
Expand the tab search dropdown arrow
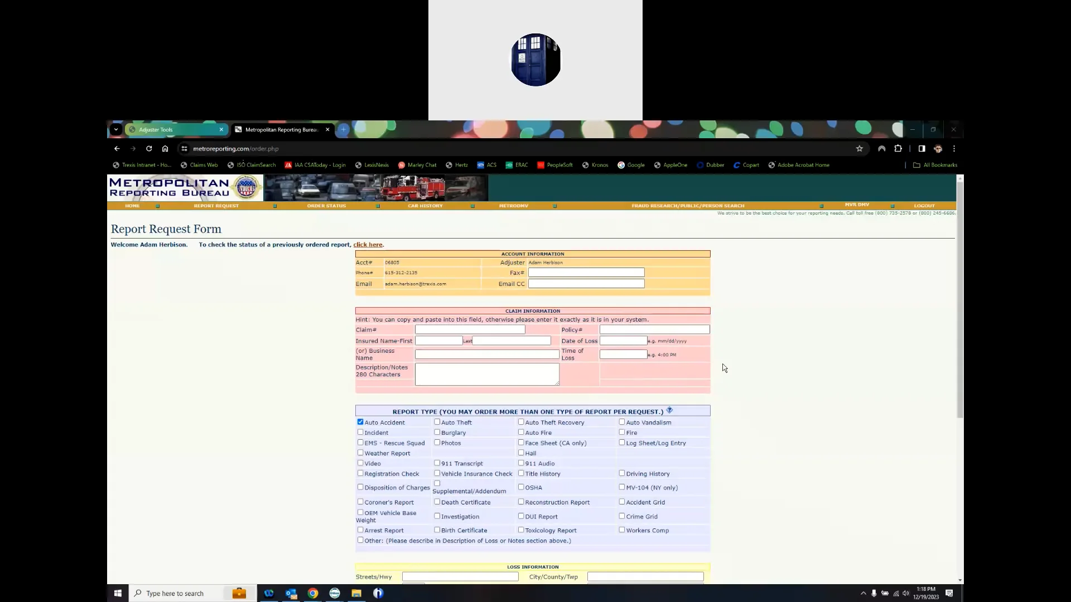[x=116, y=129]
